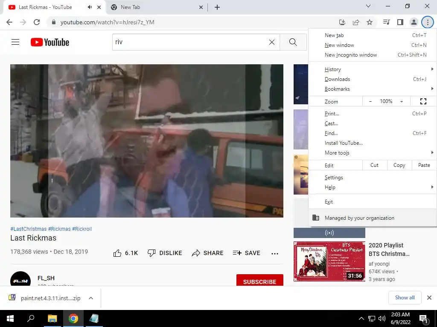Expand the Help submenu
Screen dimensions: 437x327
point(373,187)
